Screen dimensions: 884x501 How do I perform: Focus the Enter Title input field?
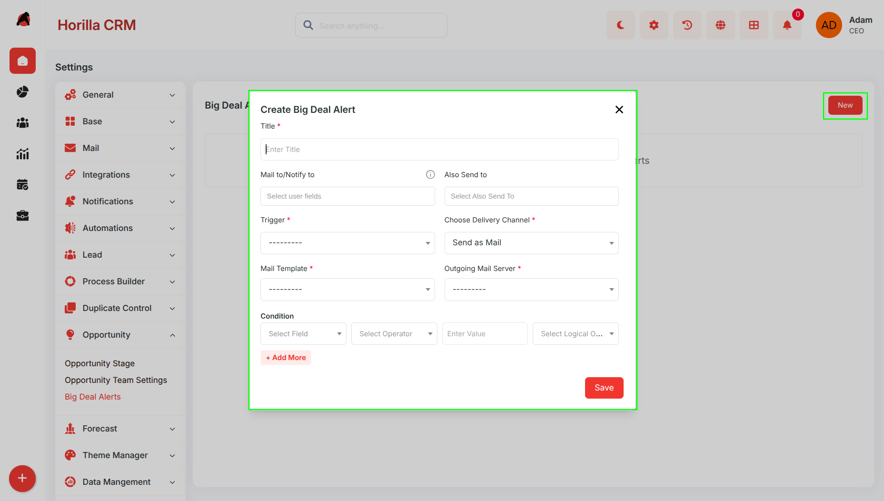[439, 150]
